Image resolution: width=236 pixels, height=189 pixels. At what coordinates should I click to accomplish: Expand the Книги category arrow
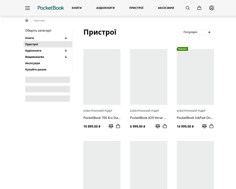coord(66,38)
